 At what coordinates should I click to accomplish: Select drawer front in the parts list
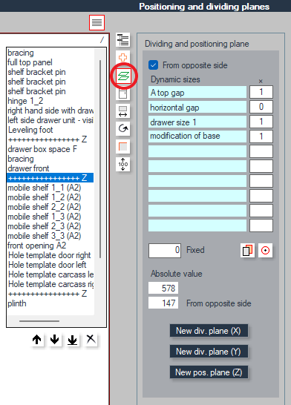(x=28, y=168)
